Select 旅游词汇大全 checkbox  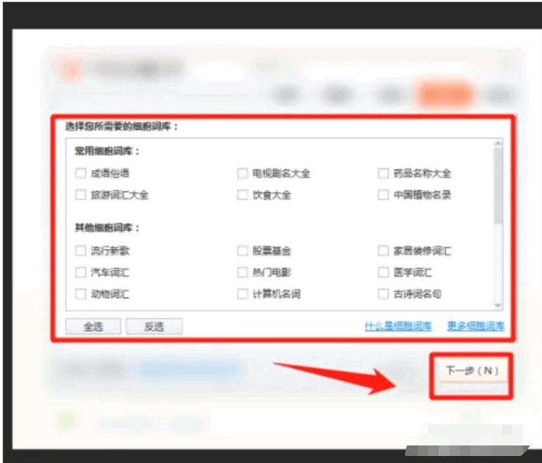pos(81,195)
